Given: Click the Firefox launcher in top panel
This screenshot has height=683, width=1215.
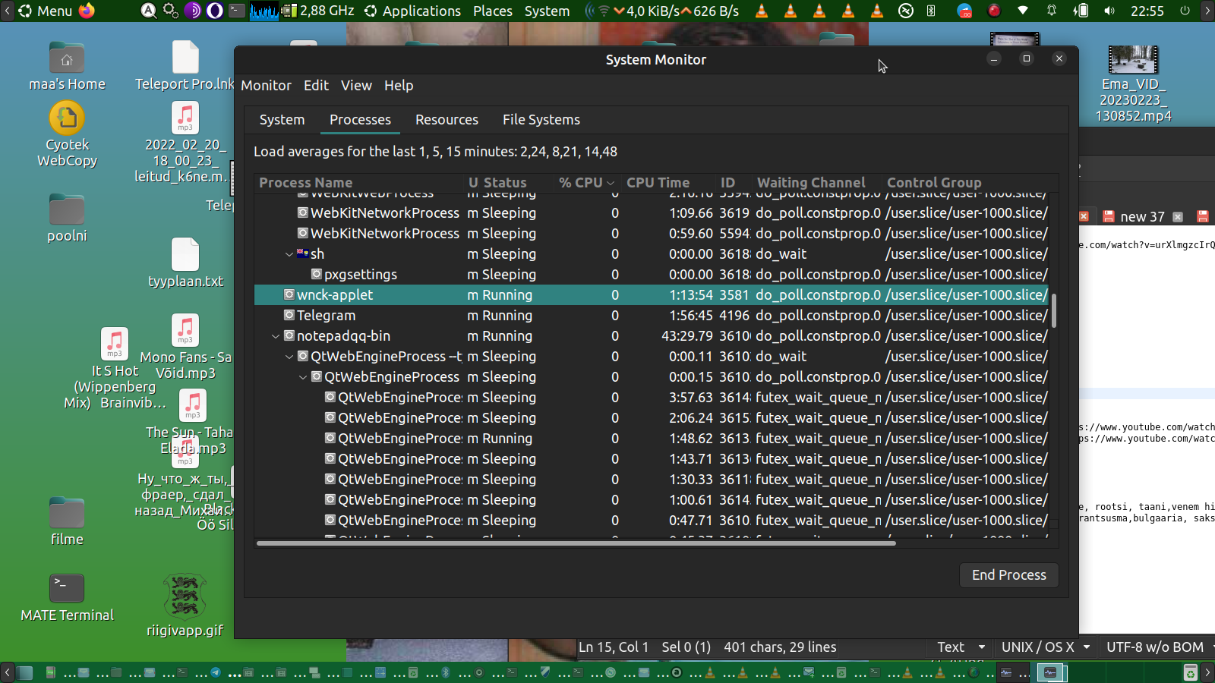Looking at the screenshot, I should 87,11.
